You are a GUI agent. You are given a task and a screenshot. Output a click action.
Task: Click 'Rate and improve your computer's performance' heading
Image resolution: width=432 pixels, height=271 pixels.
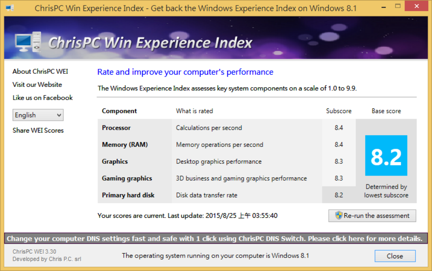[185, 72]
